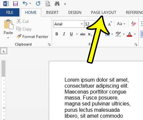Open the PAGE LAYOUT tab

[x=103, y=13]
